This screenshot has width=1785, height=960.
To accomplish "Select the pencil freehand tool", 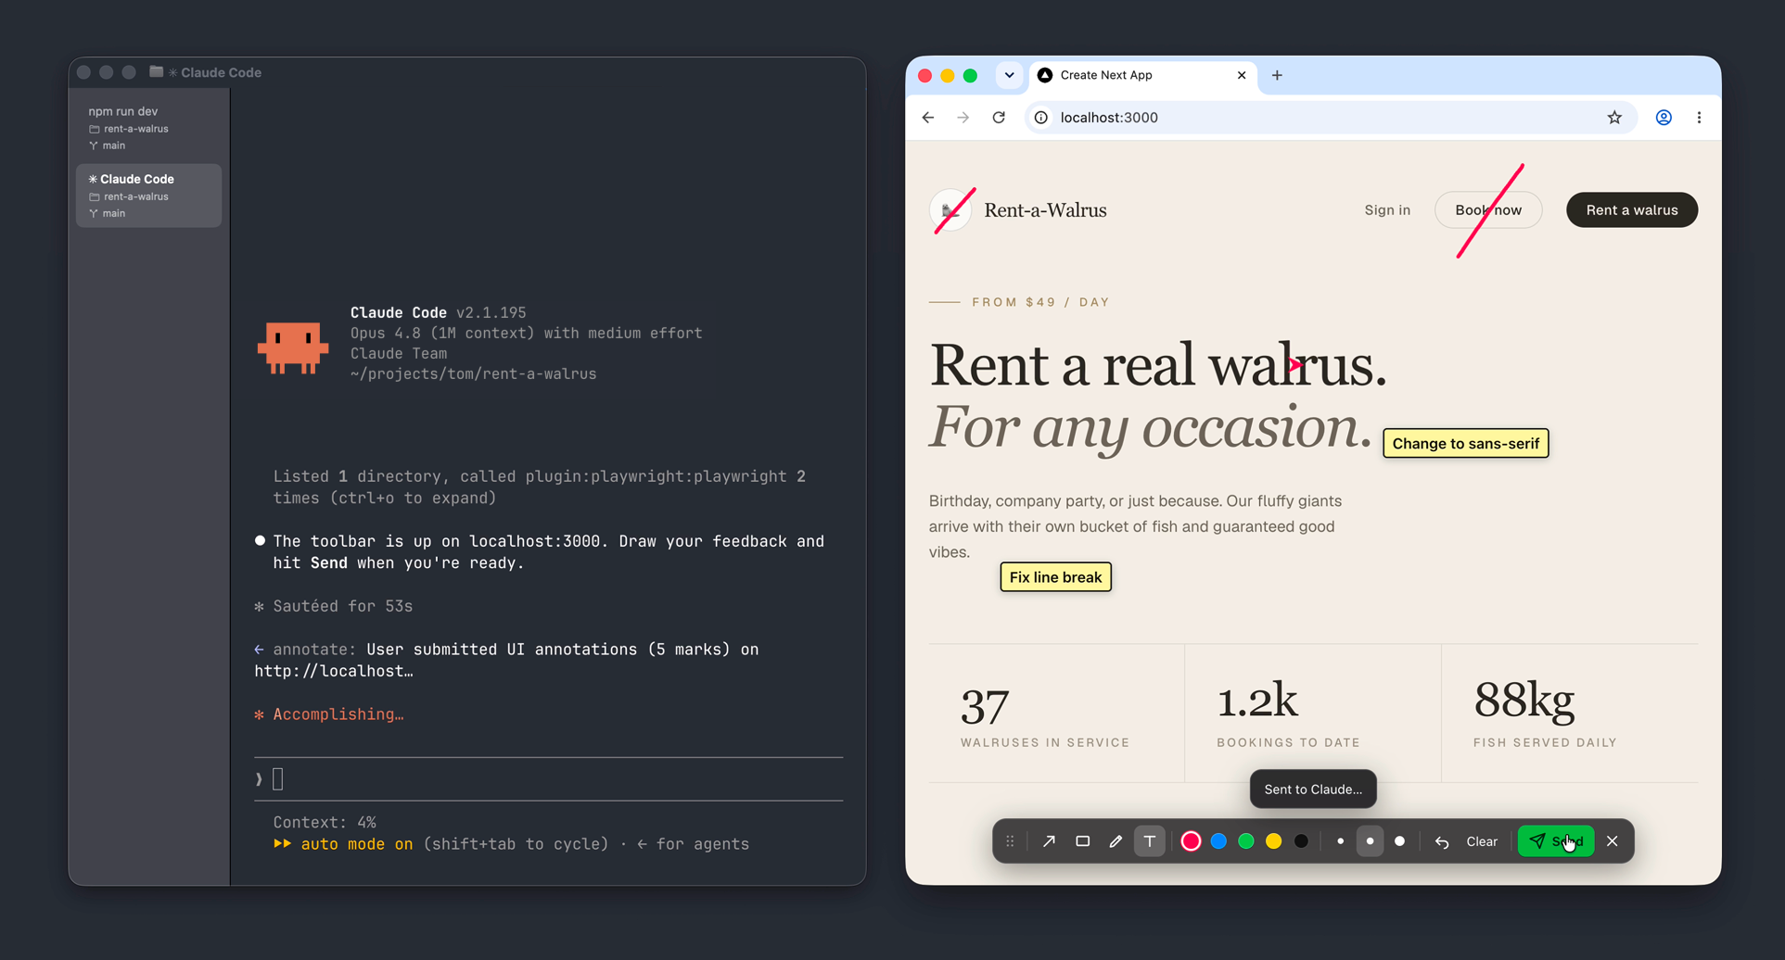I will (x=1116, y=841).
